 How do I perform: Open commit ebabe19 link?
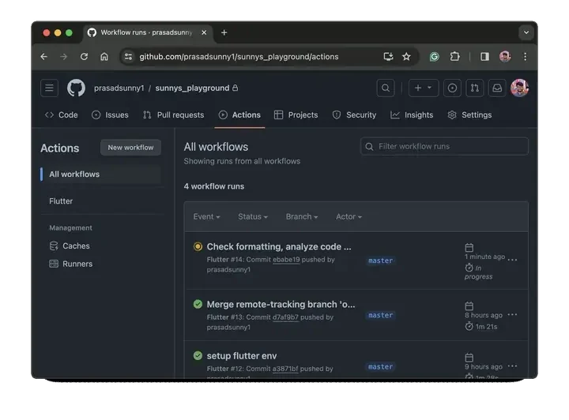pyautogui.click(x=286, y=260)
